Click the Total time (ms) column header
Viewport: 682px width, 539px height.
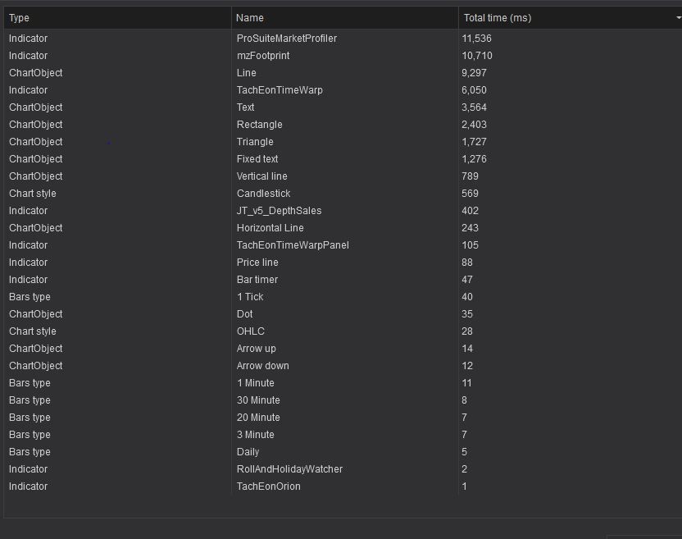[498, 18]
